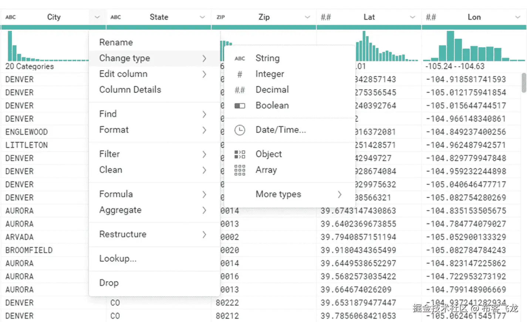The height and width of the screenshot is (322, 527).
Task: Choose Lookup... from the menu
Action: coord(155,258)
